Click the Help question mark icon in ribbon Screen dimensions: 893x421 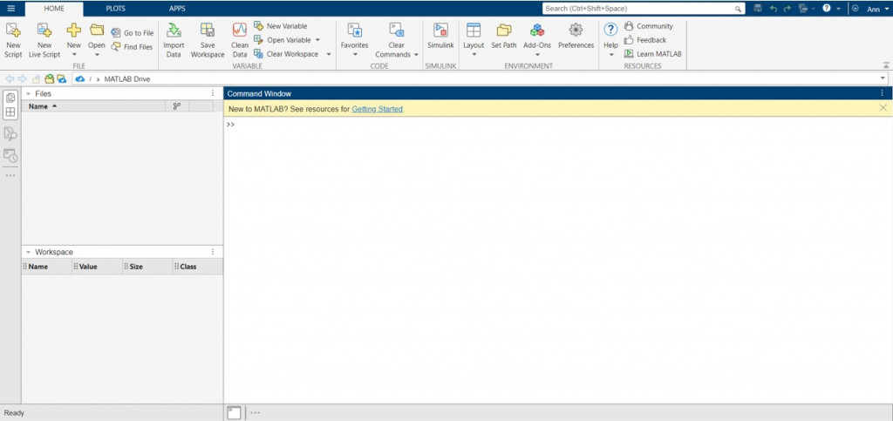tap(610, 30)
